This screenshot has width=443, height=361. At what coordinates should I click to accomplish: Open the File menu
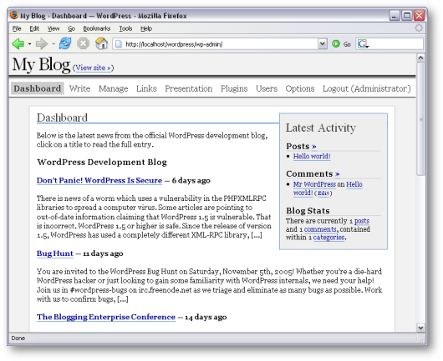[x=17, y=28]
